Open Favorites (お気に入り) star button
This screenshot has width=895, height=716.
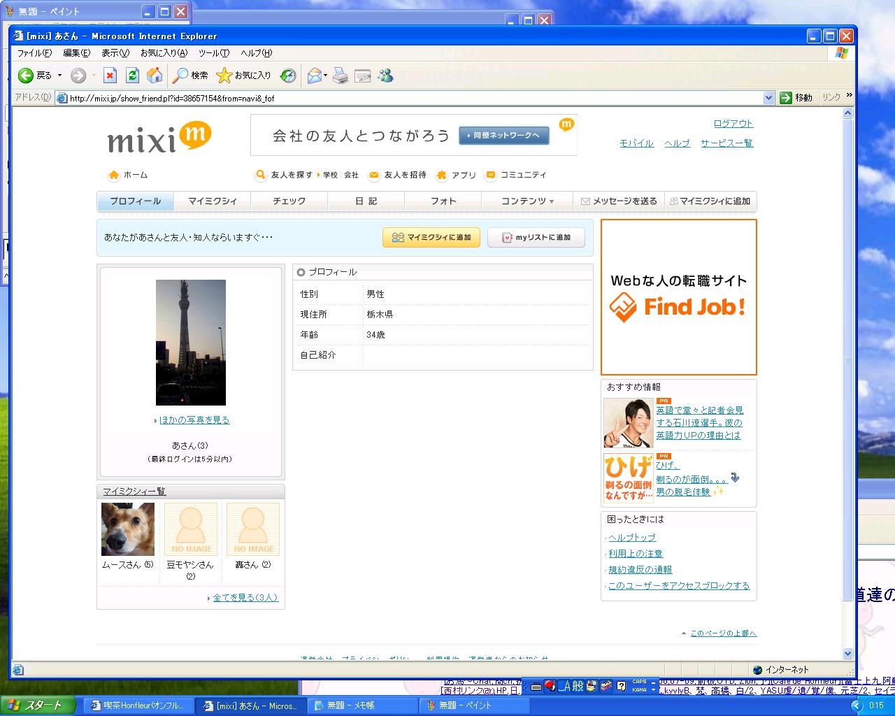point(243,76)
